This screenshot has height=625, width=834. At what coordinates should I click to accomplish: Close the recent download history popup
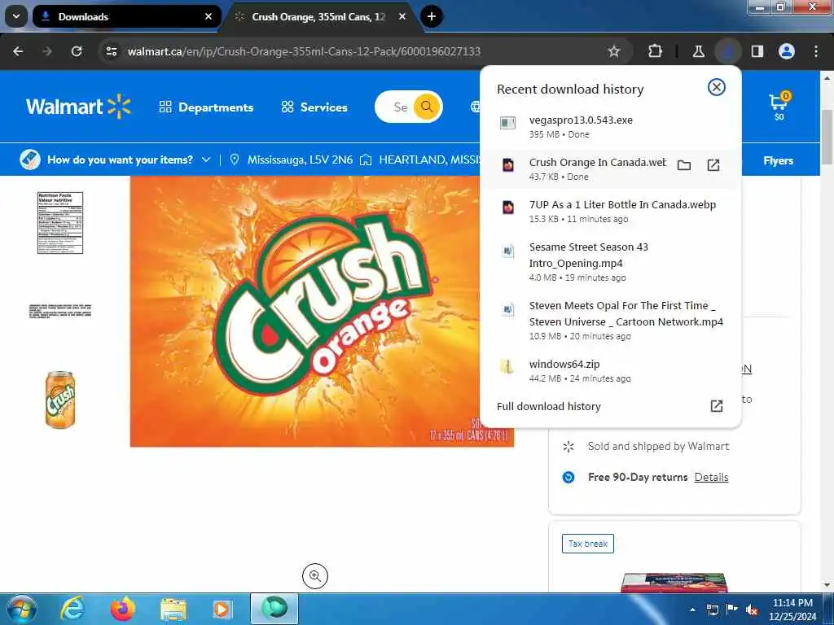click(717, 87)
